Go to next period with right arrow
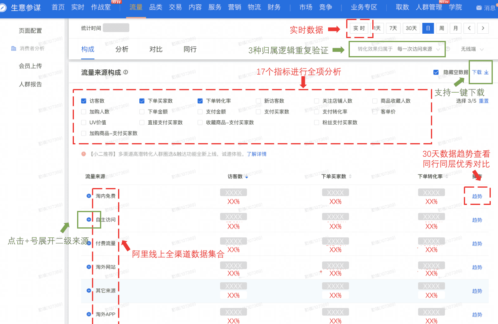Image resolution: width=498 pixels, height=324 pixels. click(483, 28)
